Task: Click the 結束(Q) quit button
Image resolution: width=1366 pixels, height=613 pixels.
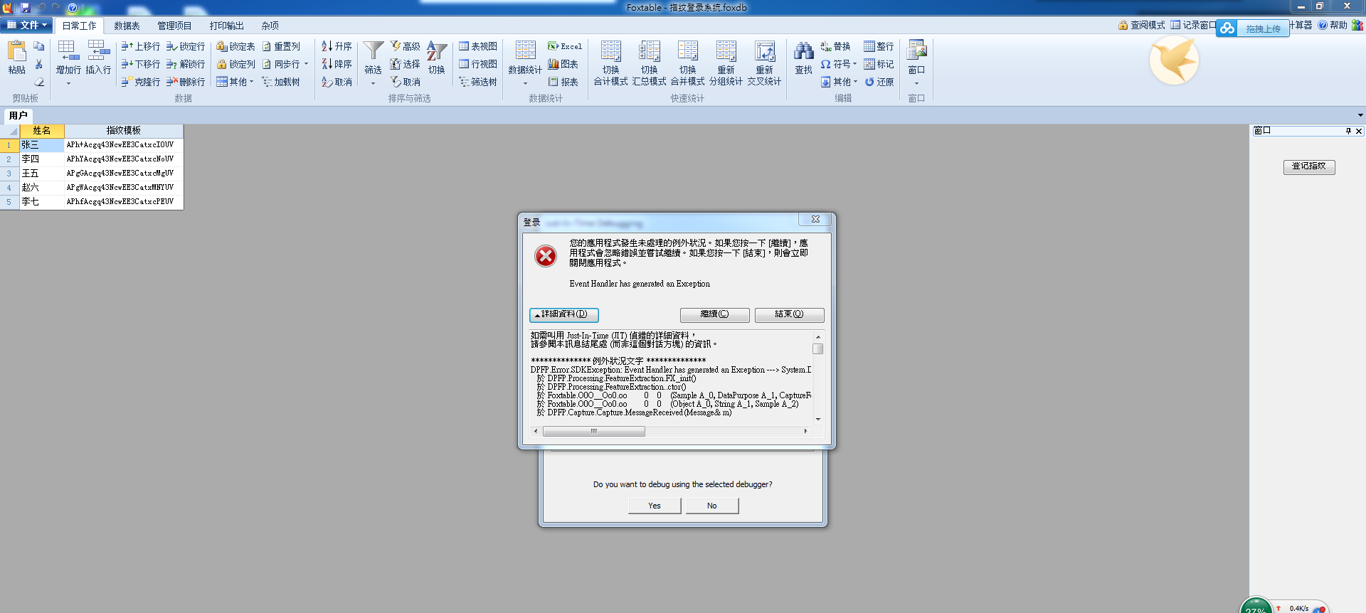Action: [x=789, y=314]
